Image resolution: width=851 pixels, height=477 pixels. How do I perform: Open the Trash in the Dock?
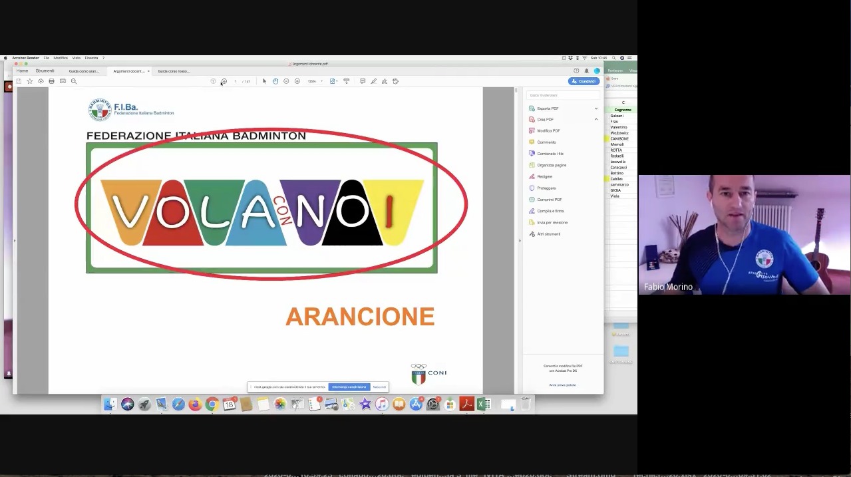pos(526,404)
